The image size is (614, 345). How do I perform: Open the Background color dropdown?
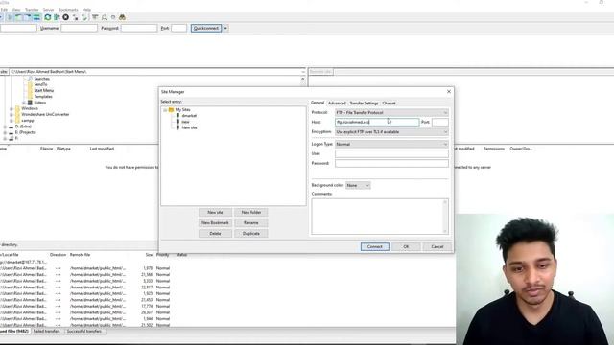(x=358, y=185)
